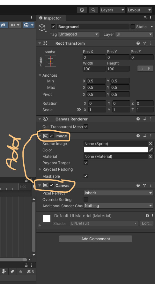
Task: Click the Bacground name field
Action: tap(93, 27)
